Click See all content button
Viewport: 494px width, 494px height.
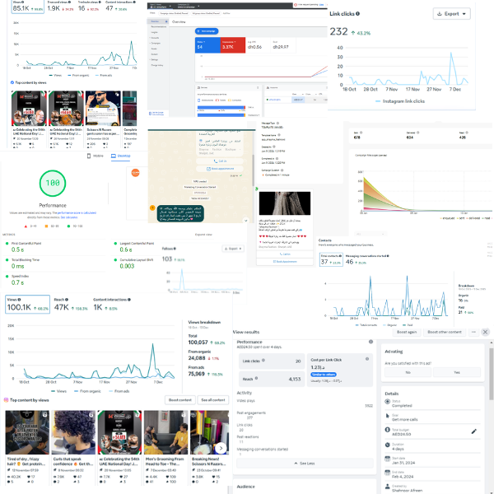point(213,400)
